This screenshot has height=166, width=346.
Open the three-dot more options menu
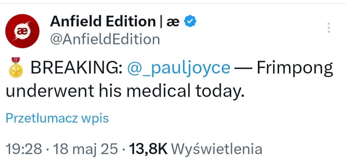[328, 28]
